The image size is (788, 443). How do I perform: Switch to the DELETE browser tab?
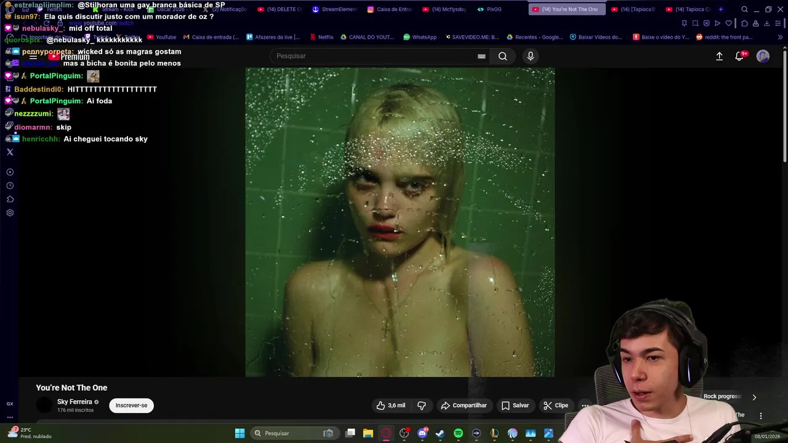pos(280,9)
